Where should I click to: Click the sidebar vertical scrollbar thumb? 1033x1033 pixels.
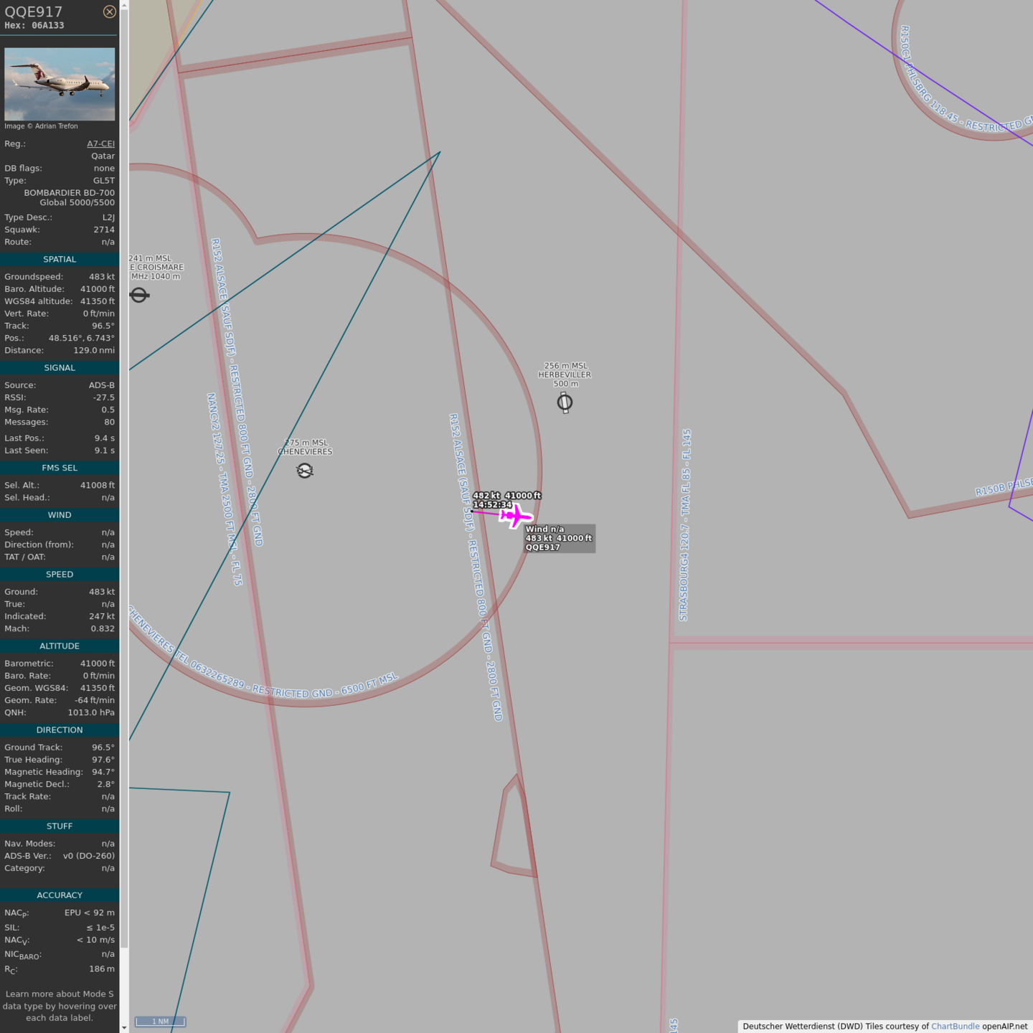click(124, 473)
